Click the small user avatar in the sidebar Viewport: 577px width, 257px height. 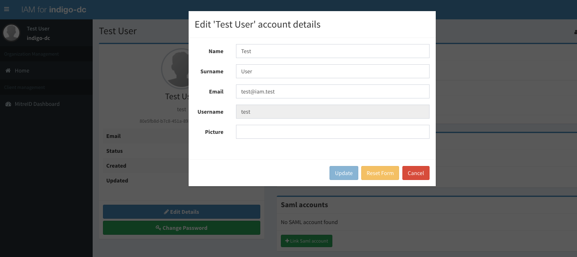[12, 33]
